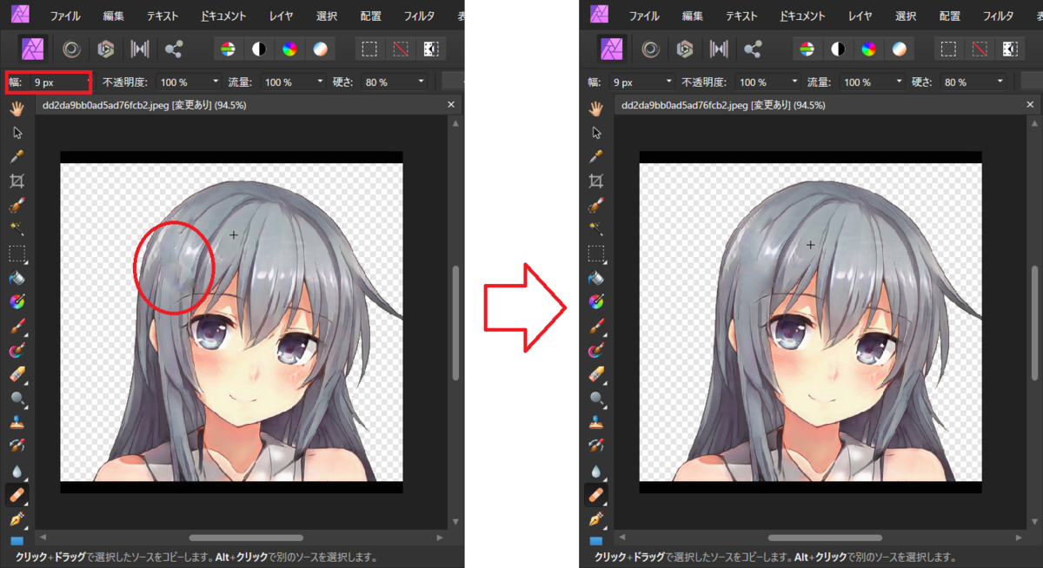Switch to Develop Persona in left window
The height and width of the screenshot is (568, 1043).
[x=106, y=49]
